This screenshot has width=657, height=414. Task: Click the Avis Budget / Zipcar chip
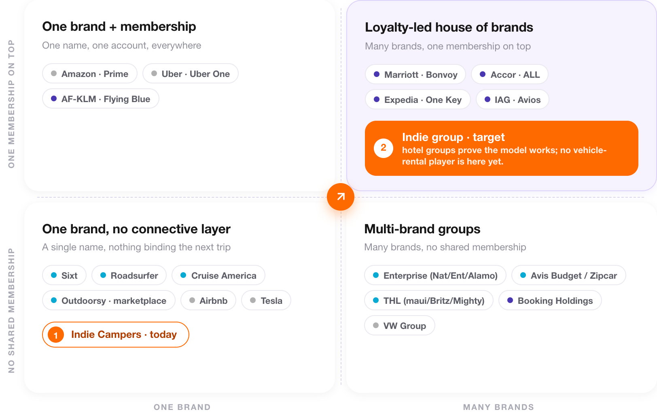click(569, 275)
